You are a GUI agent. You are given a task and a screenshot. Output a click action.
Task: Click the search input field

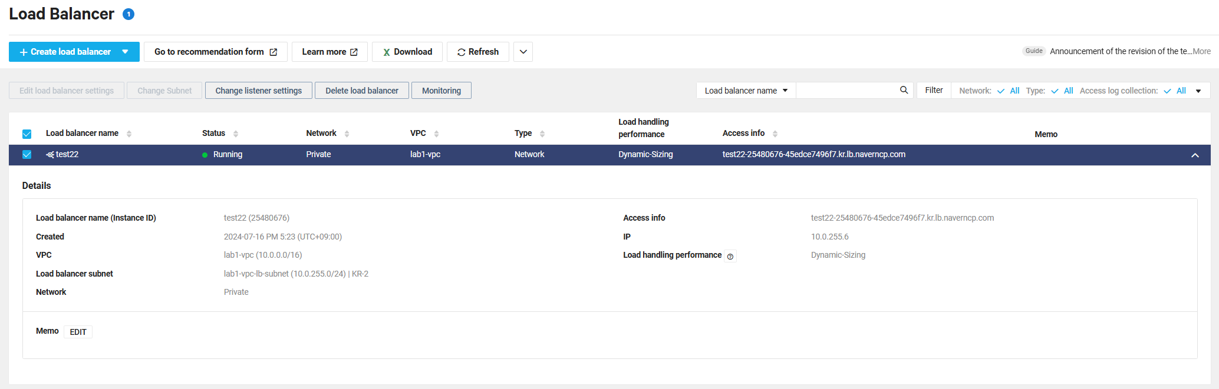pos(847,90)
